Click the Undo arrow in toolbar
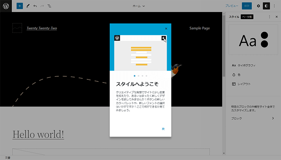Image resolution: width=281 pixels, height=160 pixels. click(x=35, y=6)
